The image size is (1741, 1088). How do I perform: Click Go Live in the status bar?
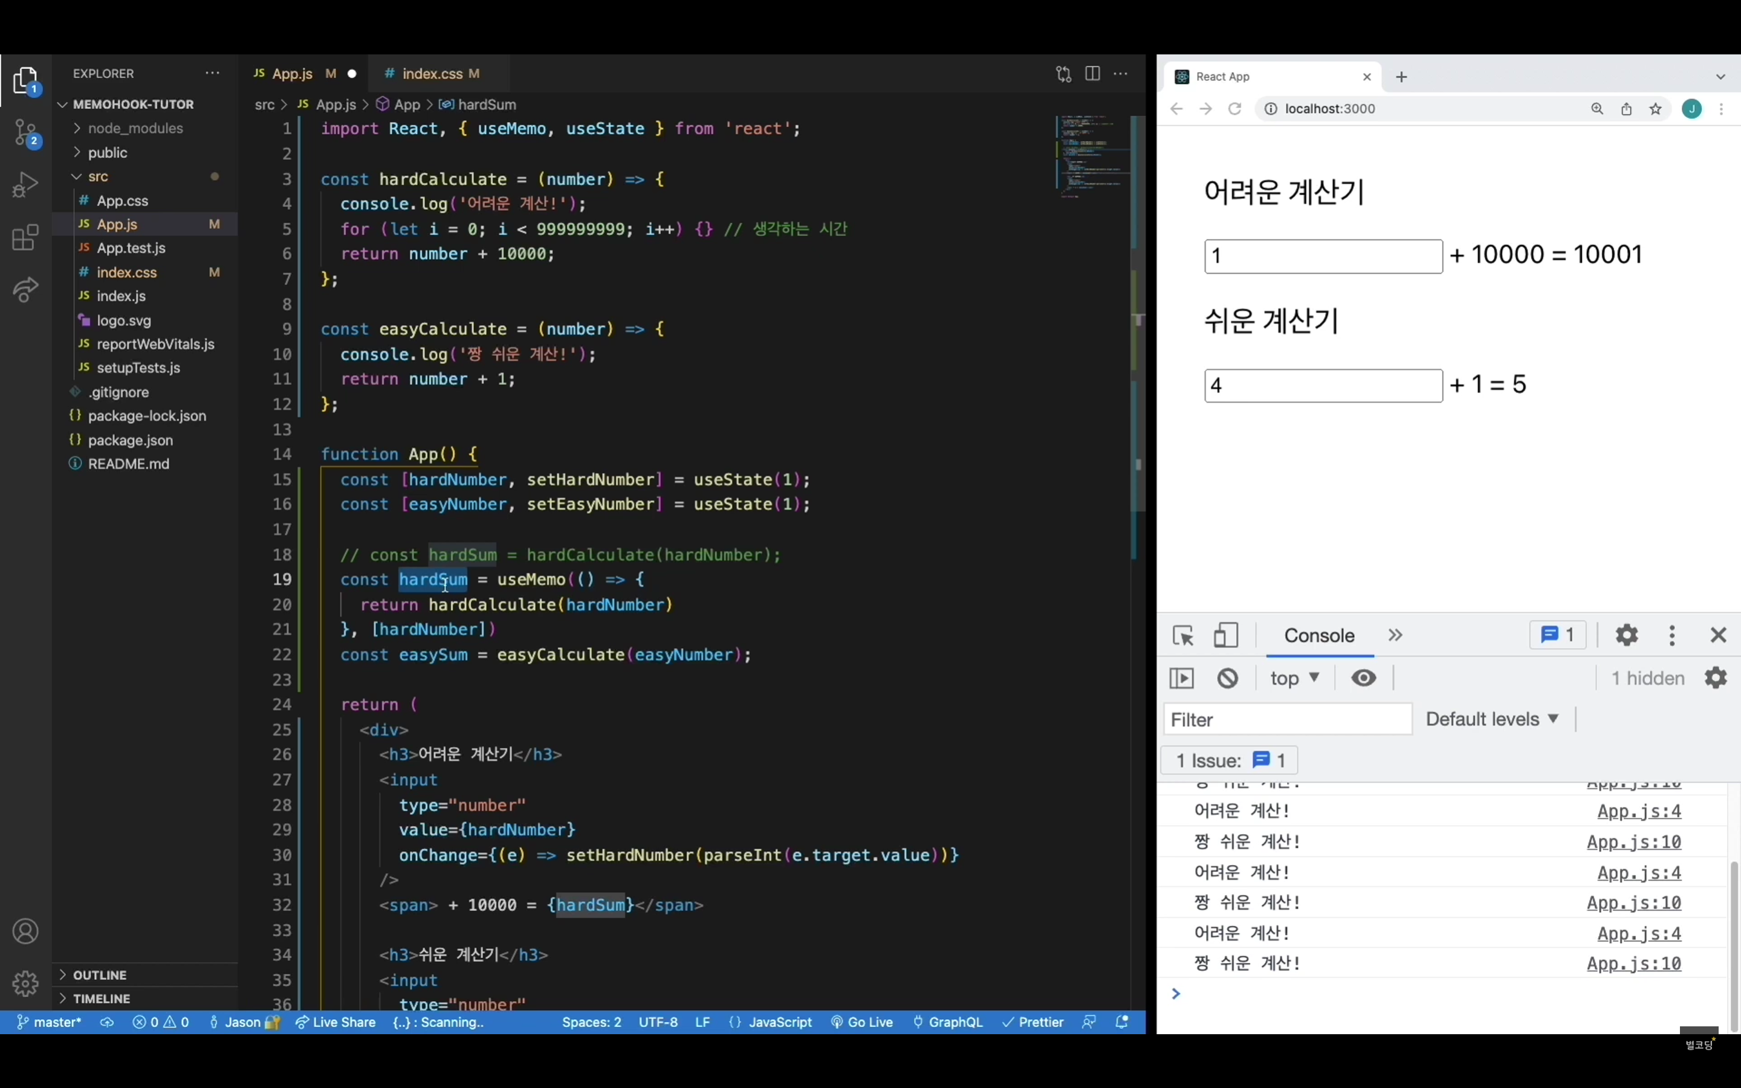(x=862, y=1022)
